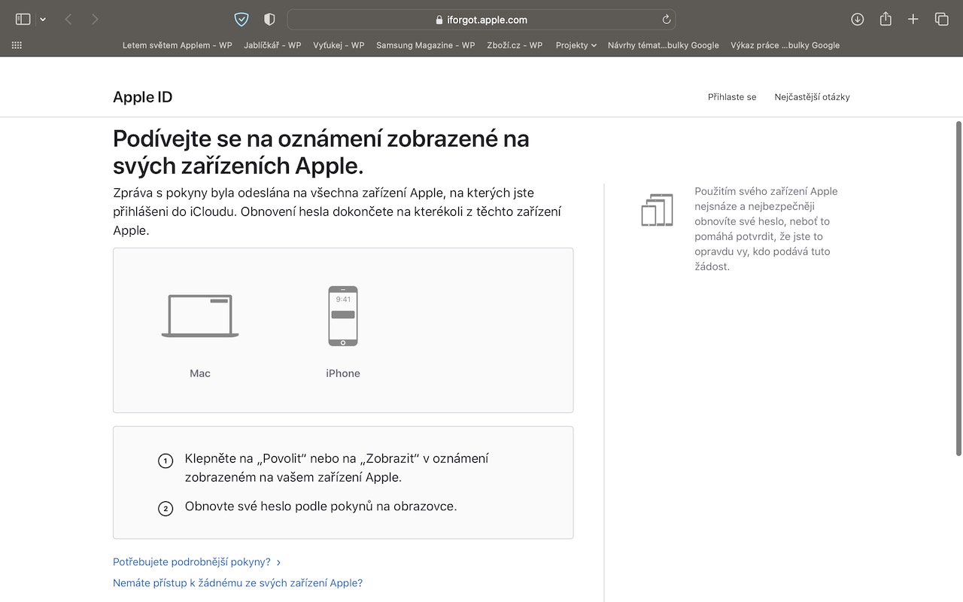The height and width of the screenshot is (602, 963).
Task: Show the tab overview
Action: point(941,20)
